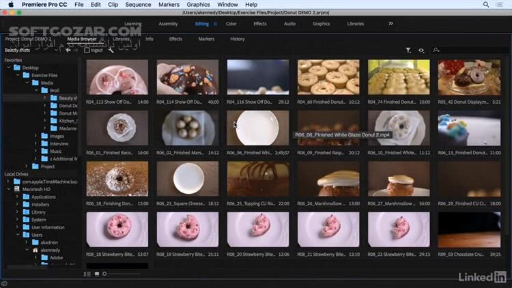
Task: Open the Media Browser panel menu icon
Action: point(102,39)
